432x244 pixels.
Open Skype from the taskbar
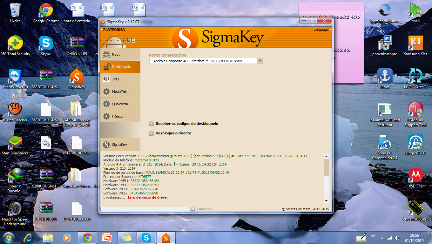pos(146,237)
